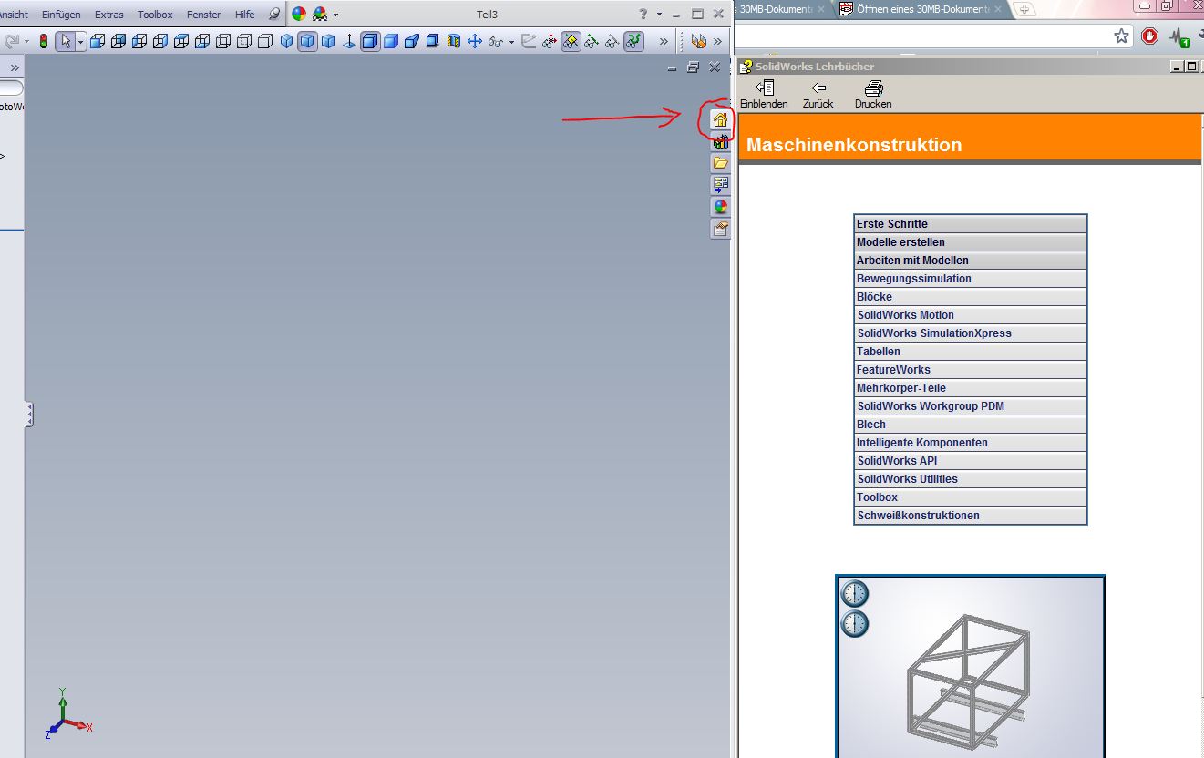
Task: Open the Fenster menu
Action: coord(203,15)
